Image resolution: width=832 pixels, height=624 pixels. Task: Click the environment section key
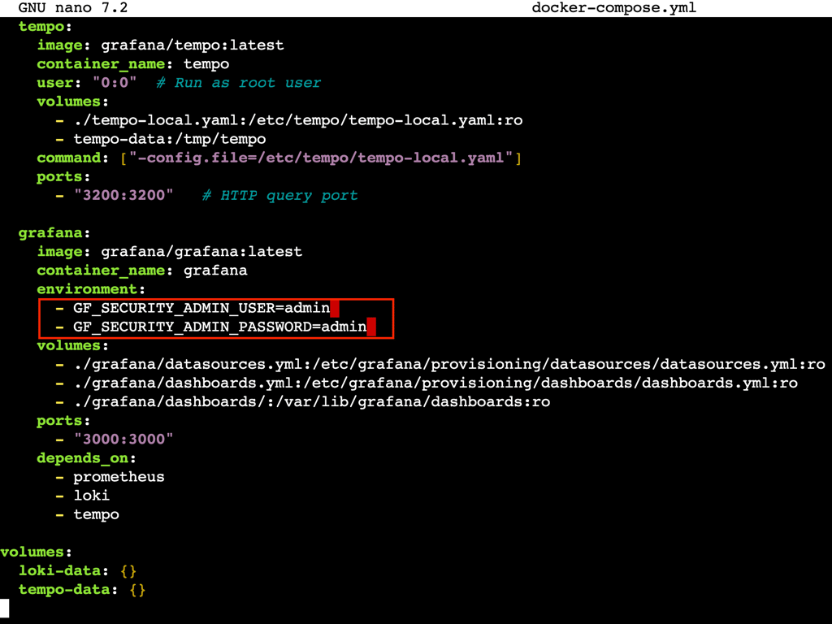coord(86,288)
